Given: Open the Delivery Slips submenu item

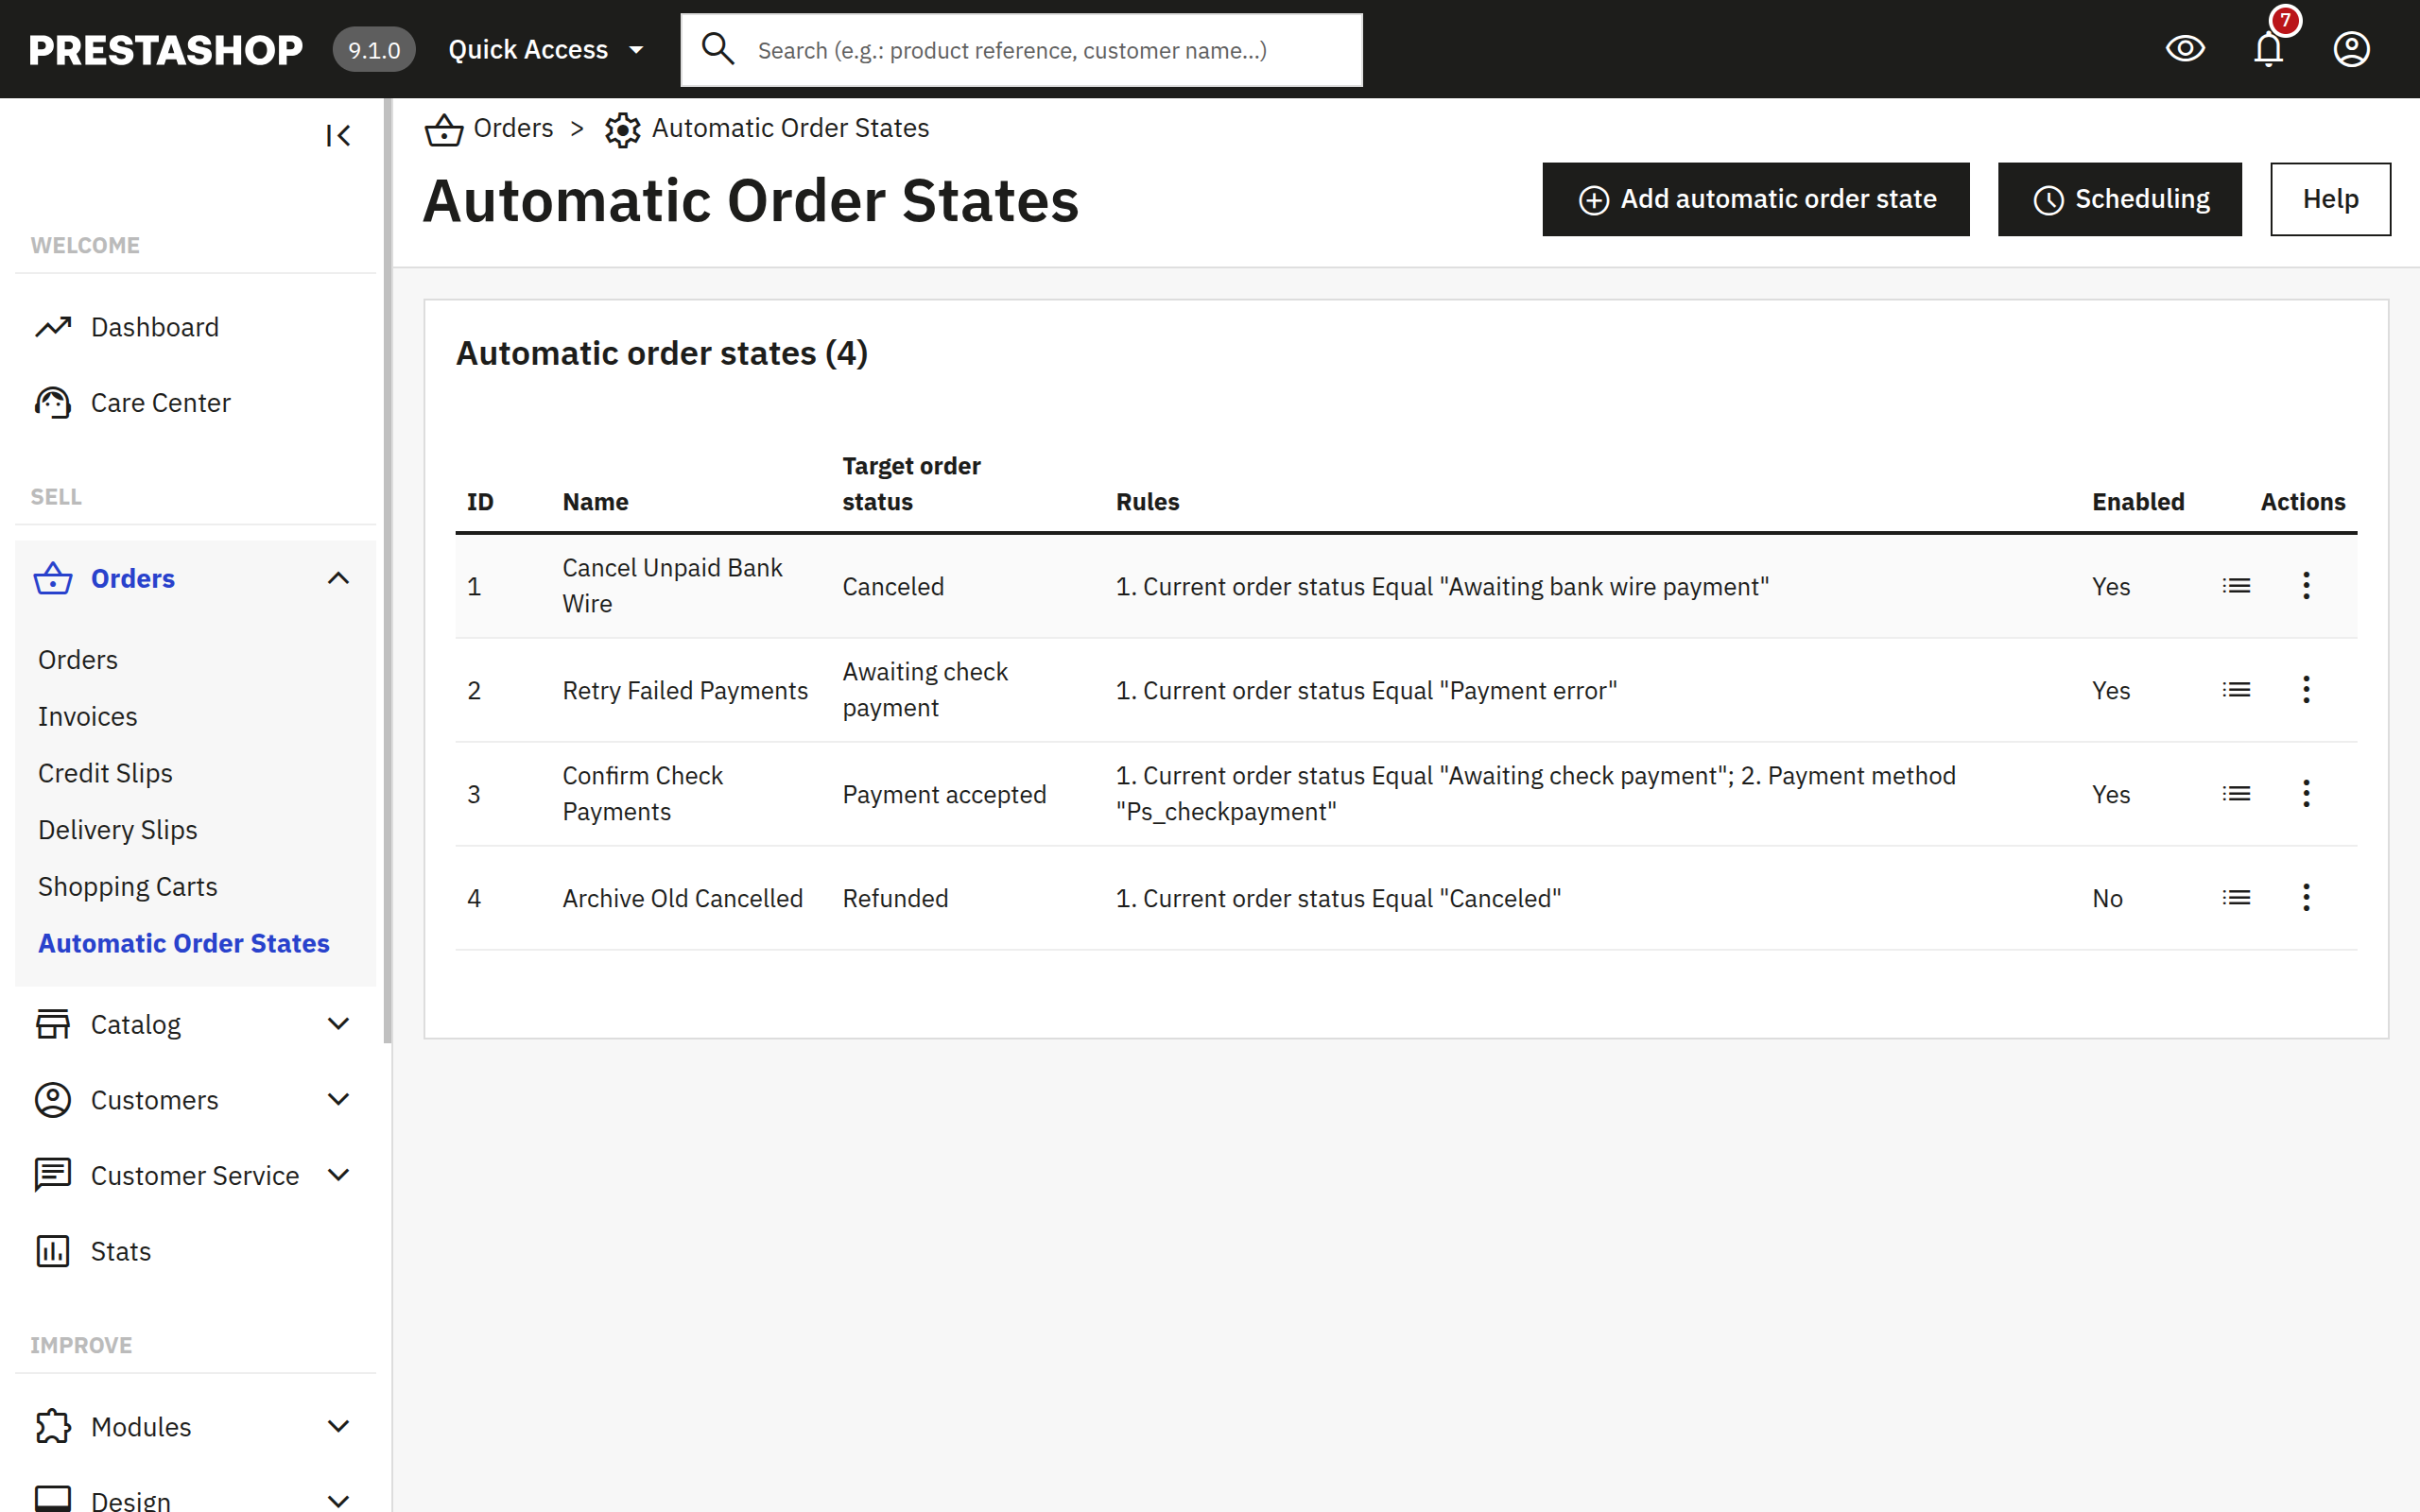Looking at the screenshot, I should [117, 830].
